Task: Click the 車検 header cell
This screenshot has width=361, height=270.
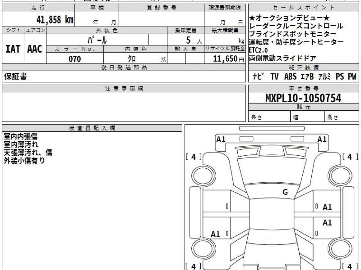Action: tap(97, 8)
